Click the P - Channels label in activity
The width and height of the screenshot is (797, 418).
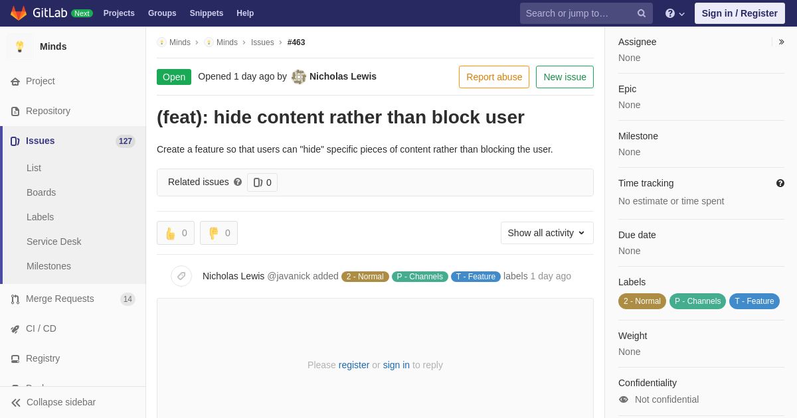coord(420,277)
